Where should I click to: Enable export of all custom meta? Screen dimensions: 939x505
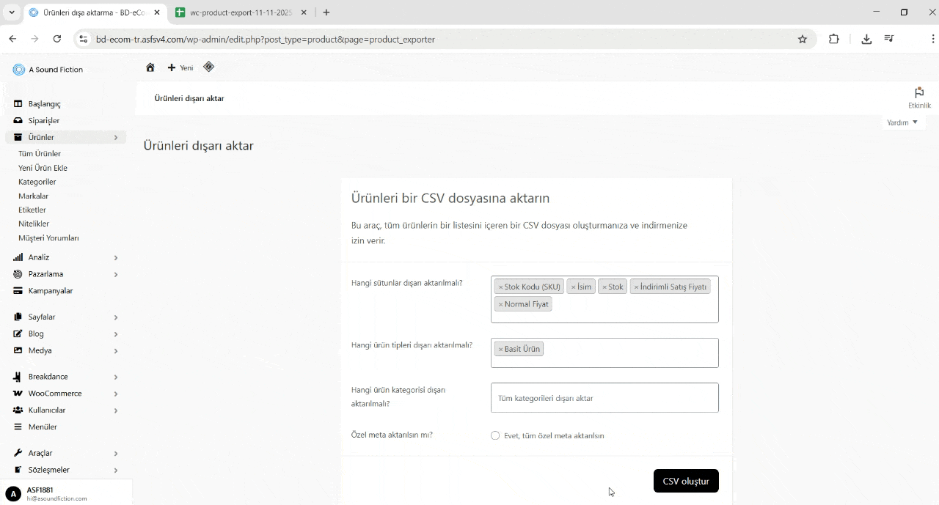pos(495,435)
